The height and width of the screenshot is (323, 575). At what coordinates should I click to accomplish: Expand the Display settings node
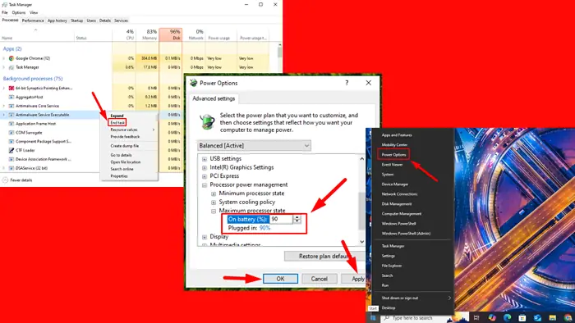coord(205,237)
